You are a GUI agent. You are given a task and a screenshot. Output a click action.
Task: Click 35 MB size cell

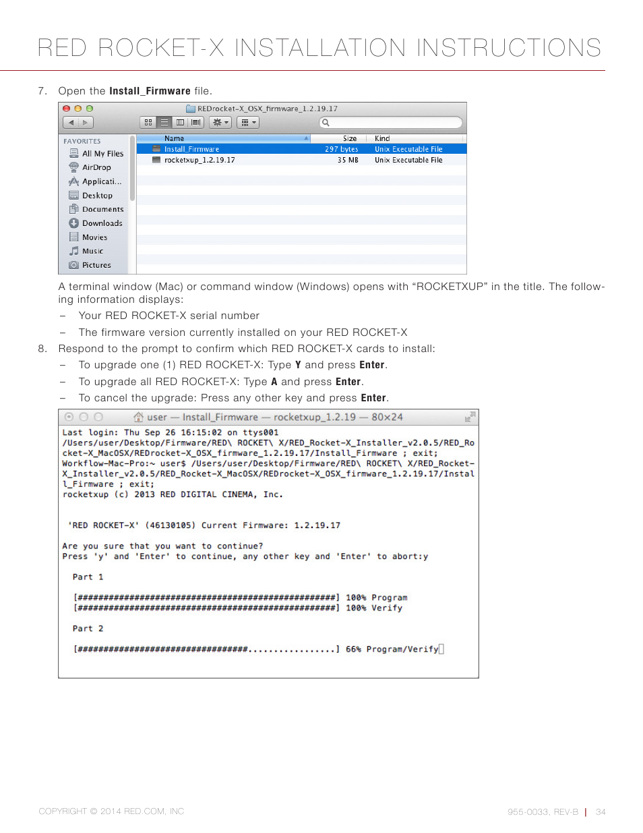[x=348, y=160]
